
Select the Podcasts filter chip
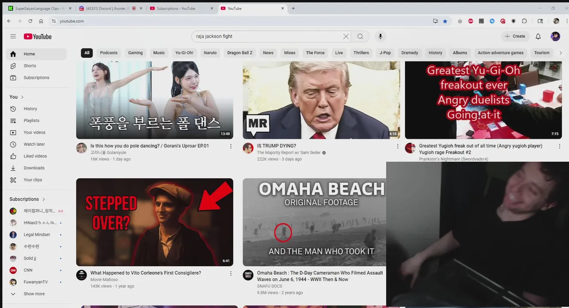tap(109, 53)
